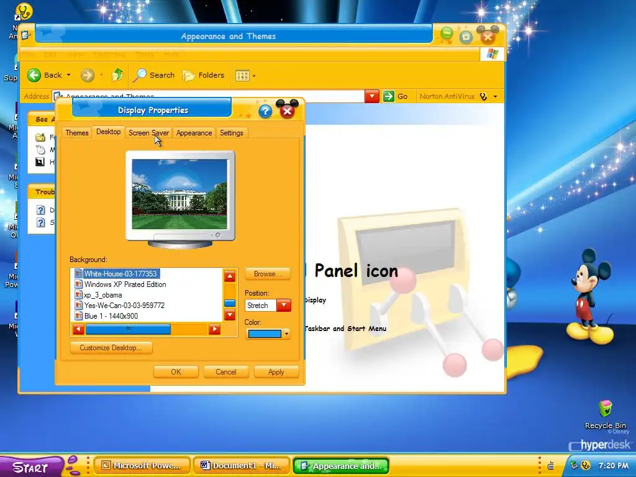Switch to the Themes tab
This screenshot has width=636, height=477.
point(76,133)
